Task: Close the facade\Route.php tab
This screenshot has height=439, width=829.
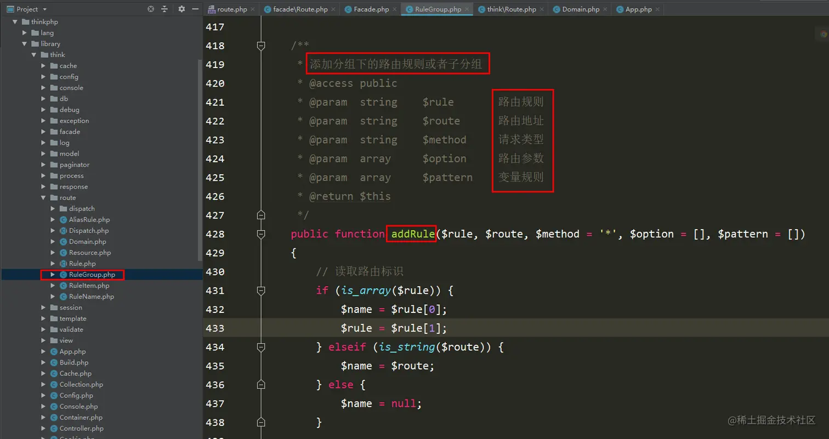Action: (333, 10)
